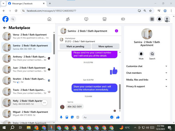Open the account profile avatar menu
Viewport: 175px width, 131px height.
[167, 19]
